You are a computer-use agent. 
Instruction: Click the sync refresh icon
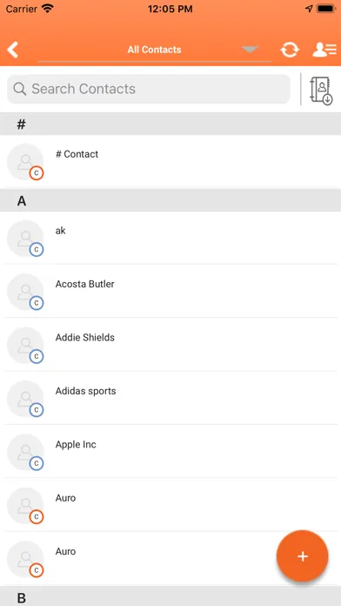290,50
